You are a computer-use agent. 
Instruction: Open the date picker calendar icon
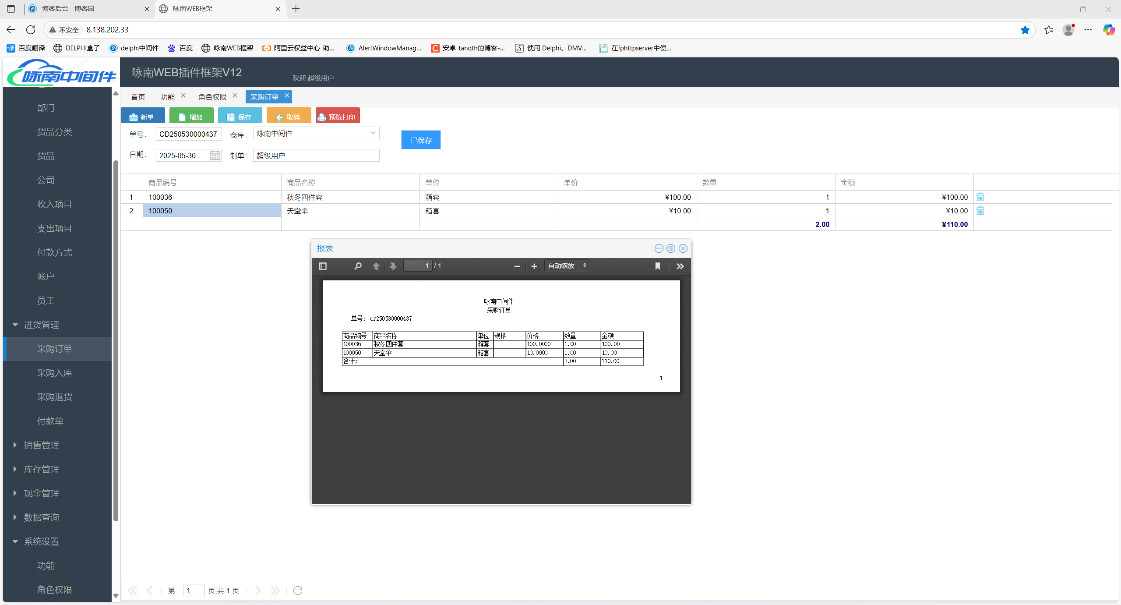coord(215,156)
